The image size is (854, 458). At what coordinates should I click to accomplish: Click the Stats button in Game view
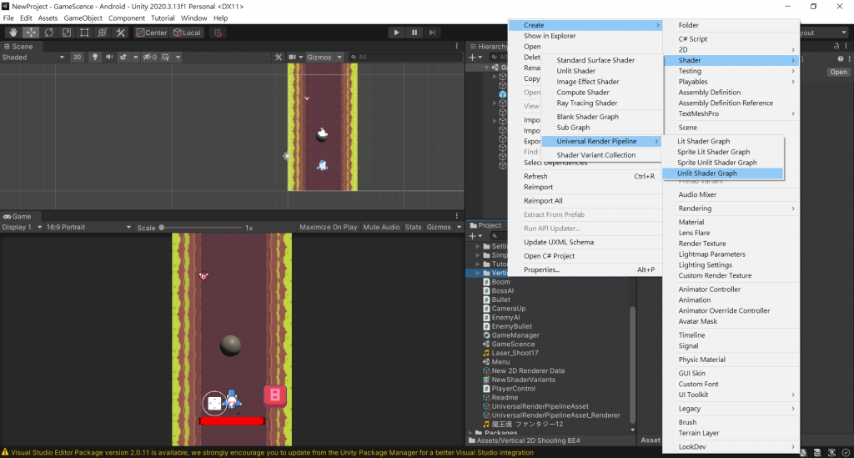[x=413, y=227]
